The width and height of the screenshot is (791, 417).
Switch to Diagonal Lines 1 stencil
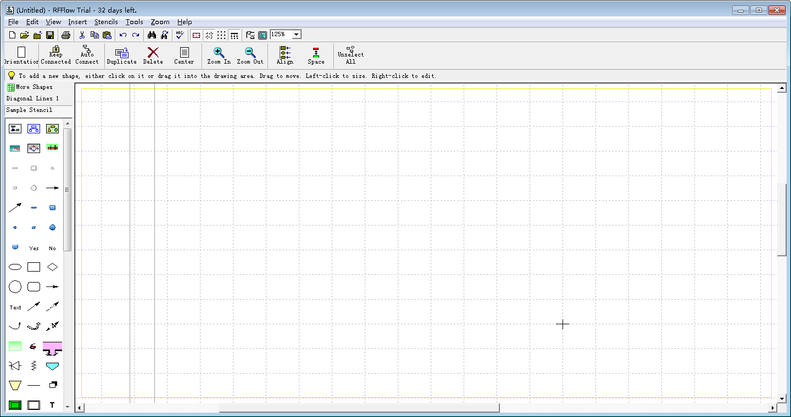point(32,99)
